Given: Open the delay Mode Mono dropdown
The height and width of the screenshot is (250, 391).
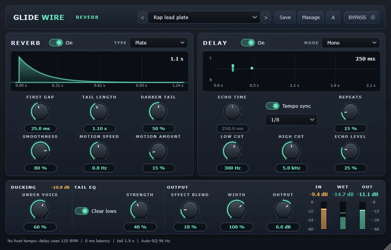Looking at the screenshot, I should tap(351, 43).
